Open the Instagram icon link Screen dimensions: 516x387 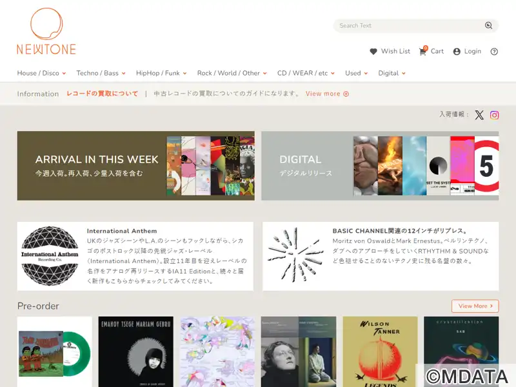pyautogui.click(x=494, y=115)
